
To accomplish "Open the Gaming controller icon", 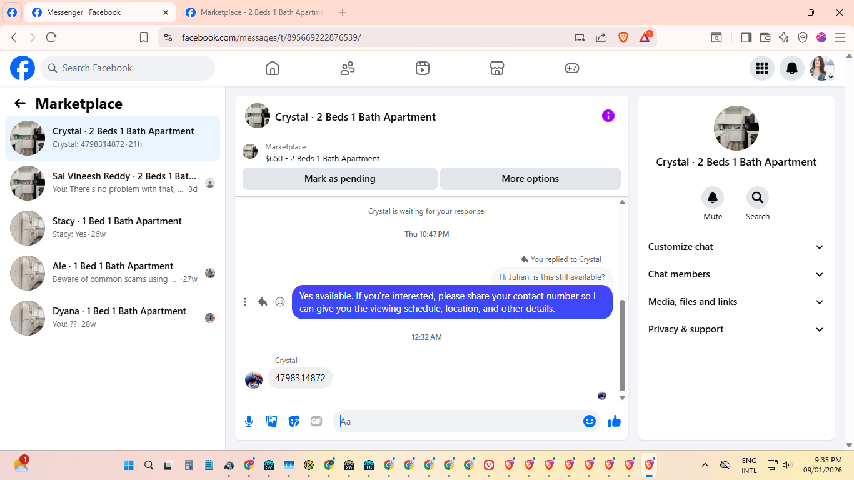I will (572, 68).
